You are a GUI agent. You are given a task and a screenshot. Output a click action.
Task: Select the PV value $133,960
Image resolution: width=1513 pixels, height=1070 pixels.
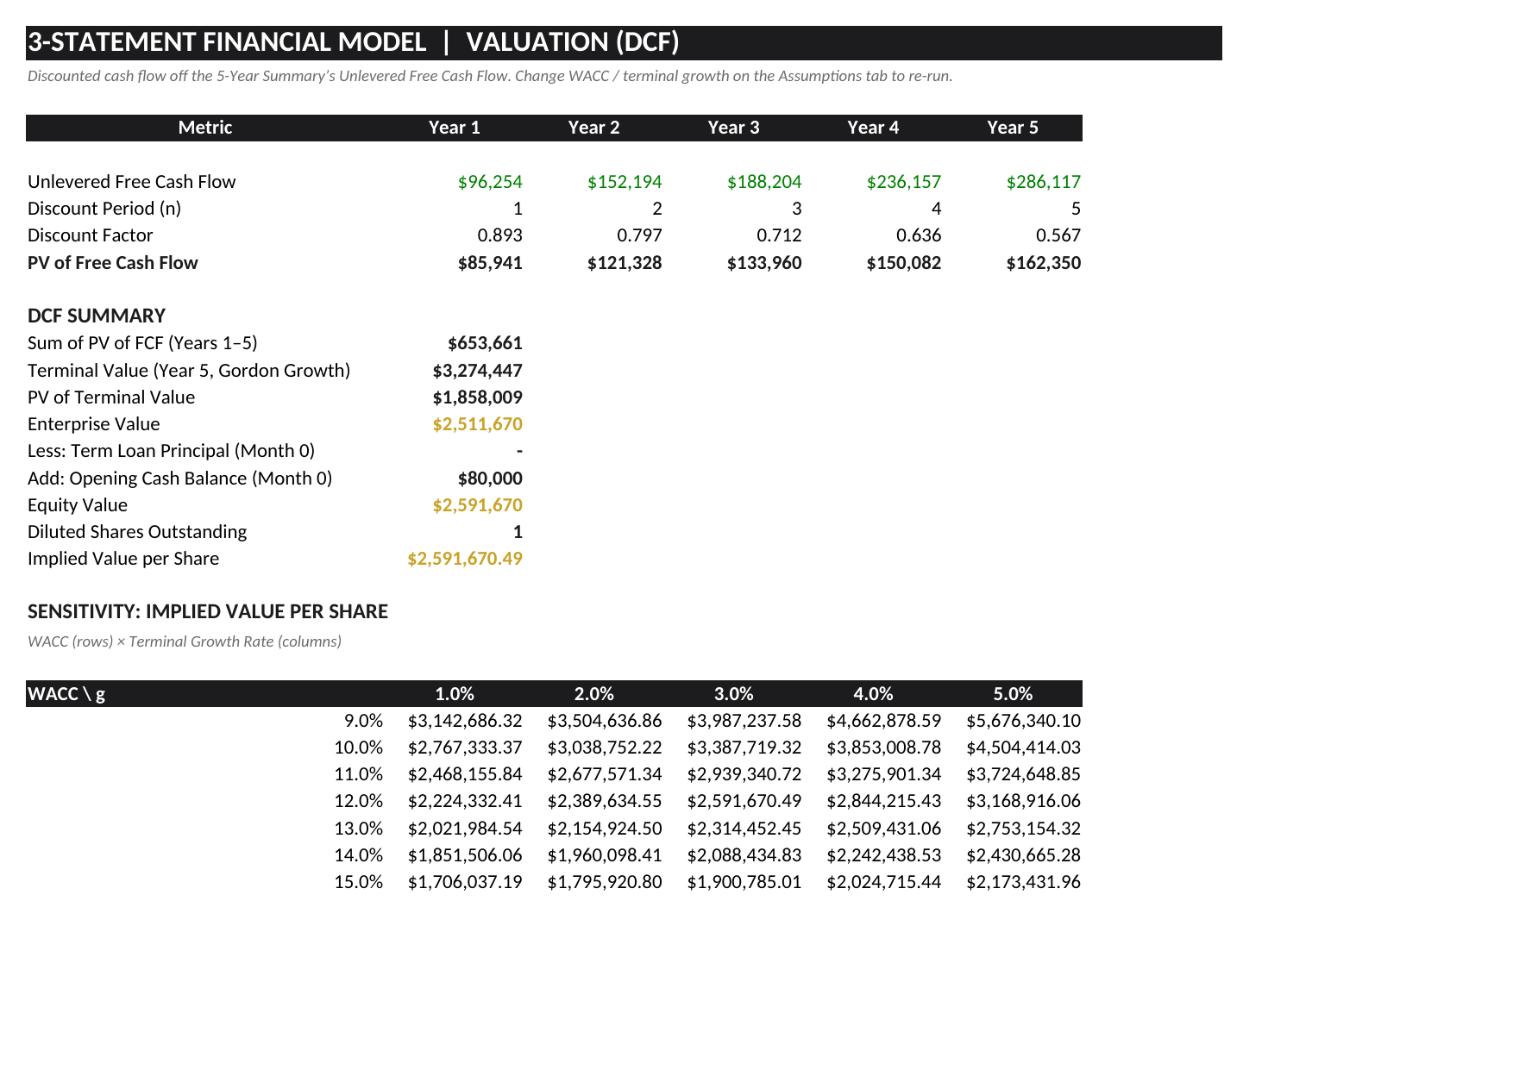click(764, 263)
